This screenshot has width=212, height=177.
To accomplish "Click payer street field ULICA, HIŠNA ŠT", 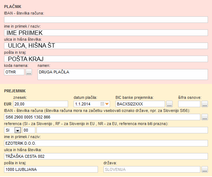I will click(106, 46).
